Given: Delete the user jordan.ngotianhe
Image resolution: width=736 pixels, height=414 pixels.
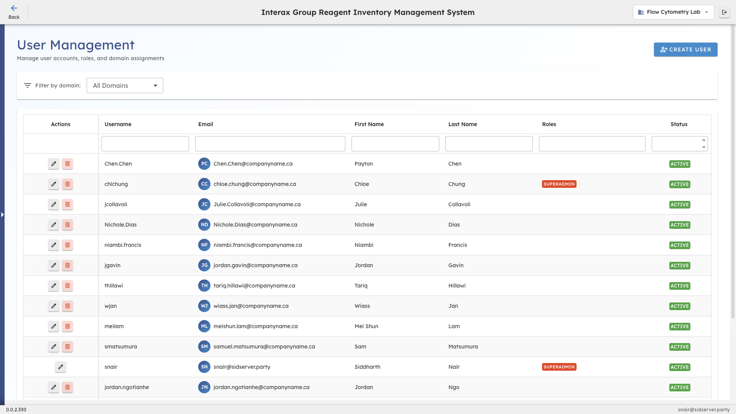Looking at the screenshot, I should pyautogui.click(x=67, y=387).
